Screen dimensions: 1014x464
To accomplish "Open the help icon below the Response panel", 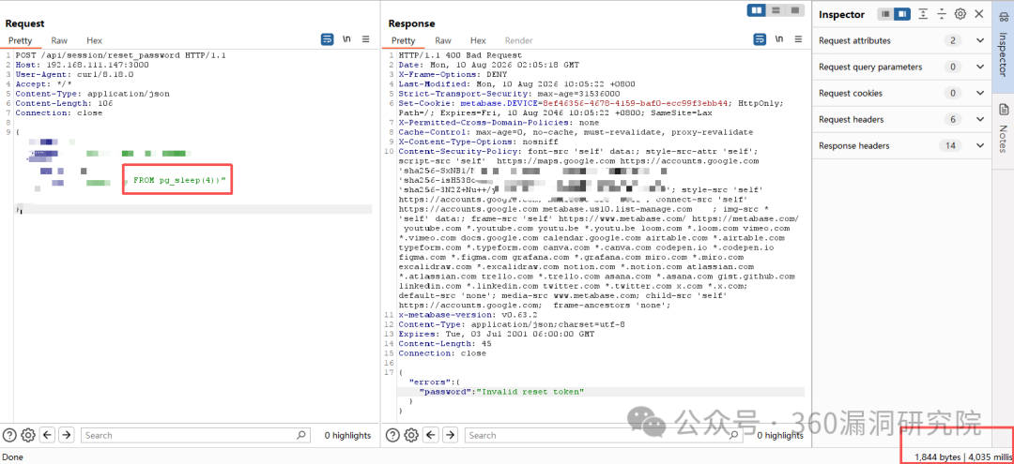I will 393,435.
